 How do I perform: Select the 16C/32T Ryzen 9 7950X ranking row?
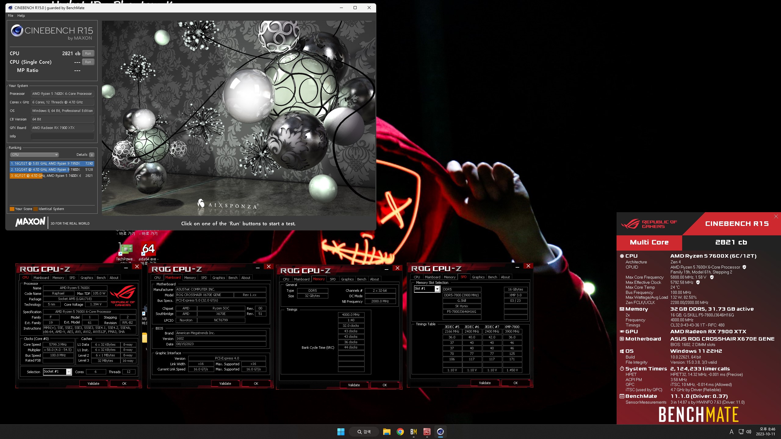[52, 163]
